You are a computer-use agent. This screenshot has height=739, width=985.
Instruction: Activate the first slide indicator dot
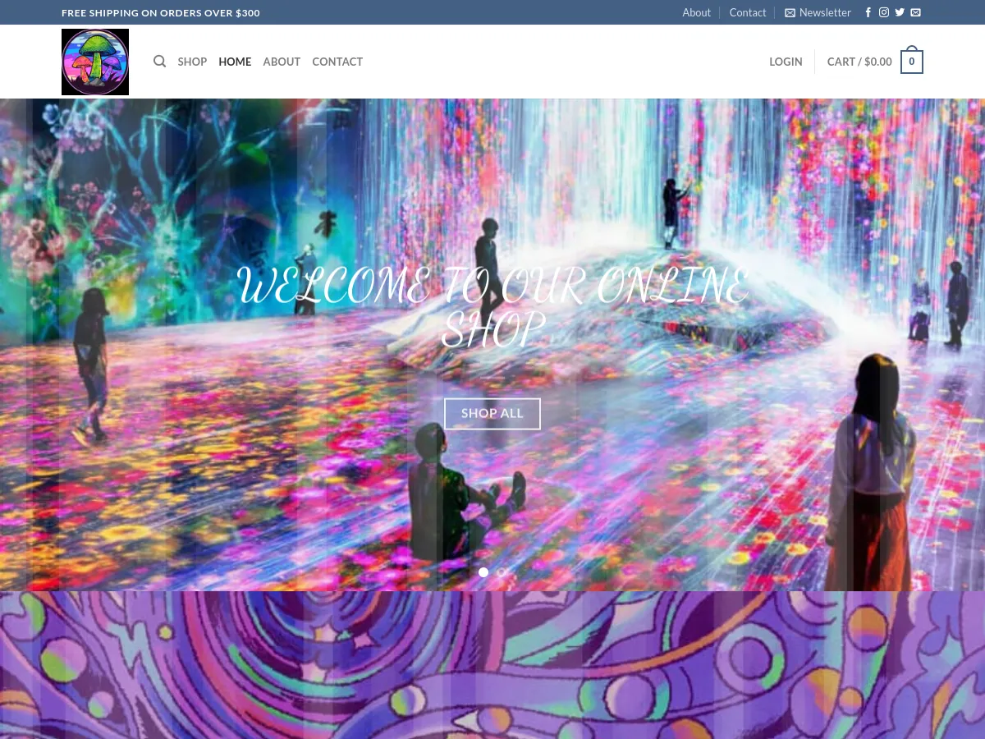pyautogui.click(x=483, y=572)
